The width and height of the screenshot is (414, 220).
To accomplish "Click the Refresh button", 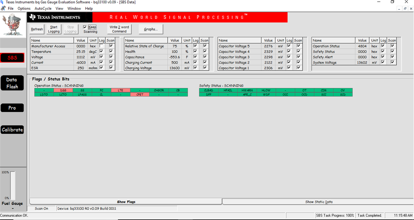I will 37,29.
